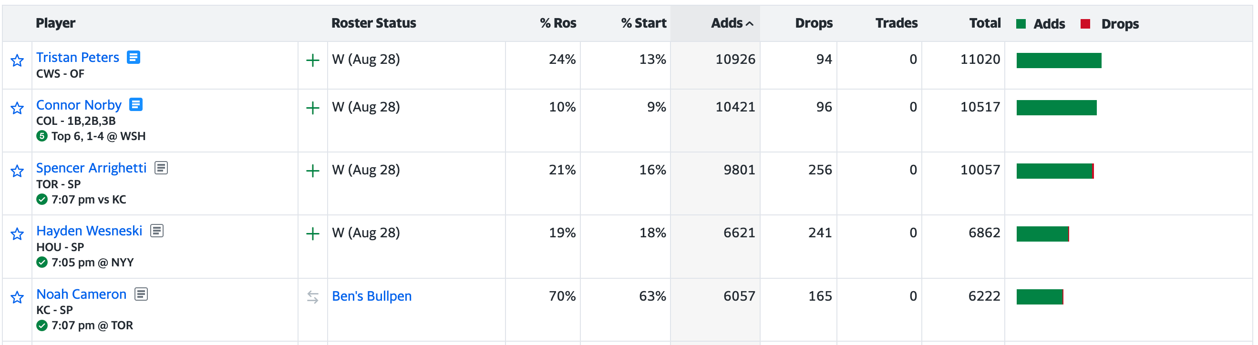Sort the table by % Ros column
The width and height of the screenshot is (1258, 345).
(557, 23)
